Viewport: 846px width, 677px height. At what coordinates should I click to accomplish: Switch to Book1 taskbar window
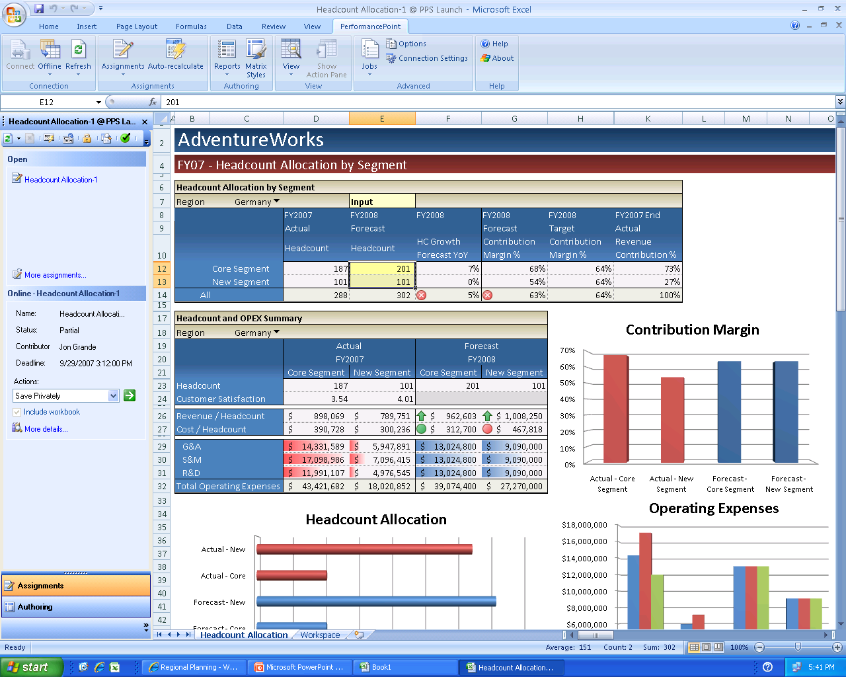pyautogui.click(x=405, y=667)
